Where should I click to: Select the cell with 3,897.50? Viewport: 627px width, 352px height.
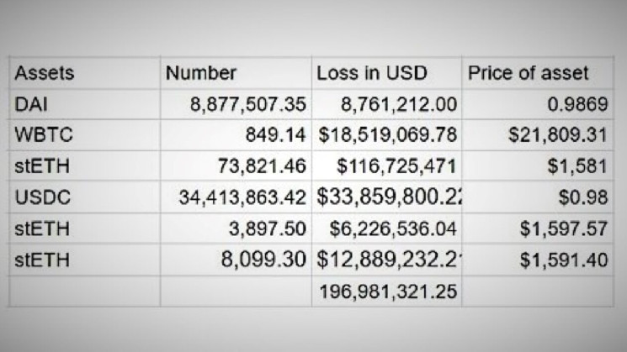(x=236, y=229)
